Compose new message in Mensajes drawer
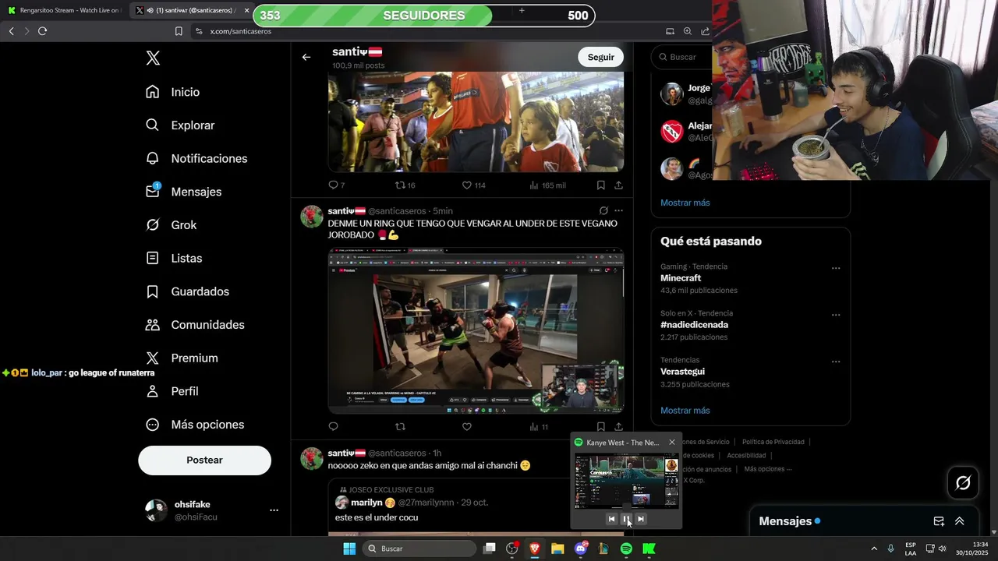 939,521
